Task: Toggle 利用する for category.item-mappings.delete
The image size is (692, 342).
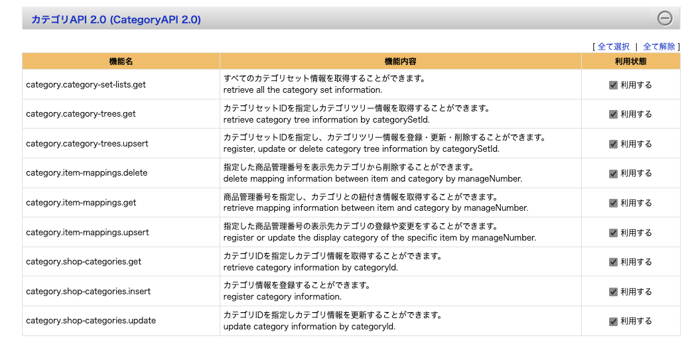Action: pyautogui.click(x=613, y=173)
